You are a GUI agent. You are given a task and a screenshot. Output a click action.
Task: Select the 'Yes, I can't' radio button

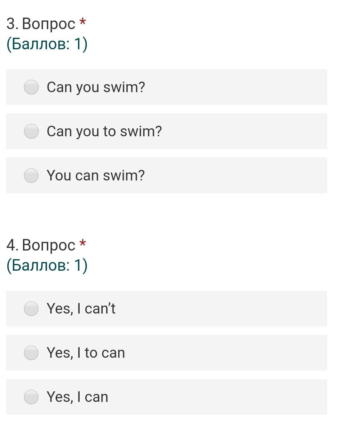31,308
